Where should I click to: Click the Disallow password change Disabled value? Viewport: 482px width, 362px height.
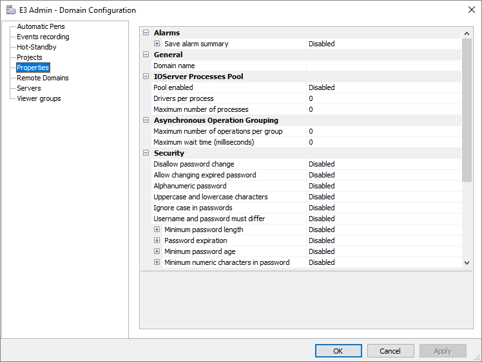coord(384,164)
